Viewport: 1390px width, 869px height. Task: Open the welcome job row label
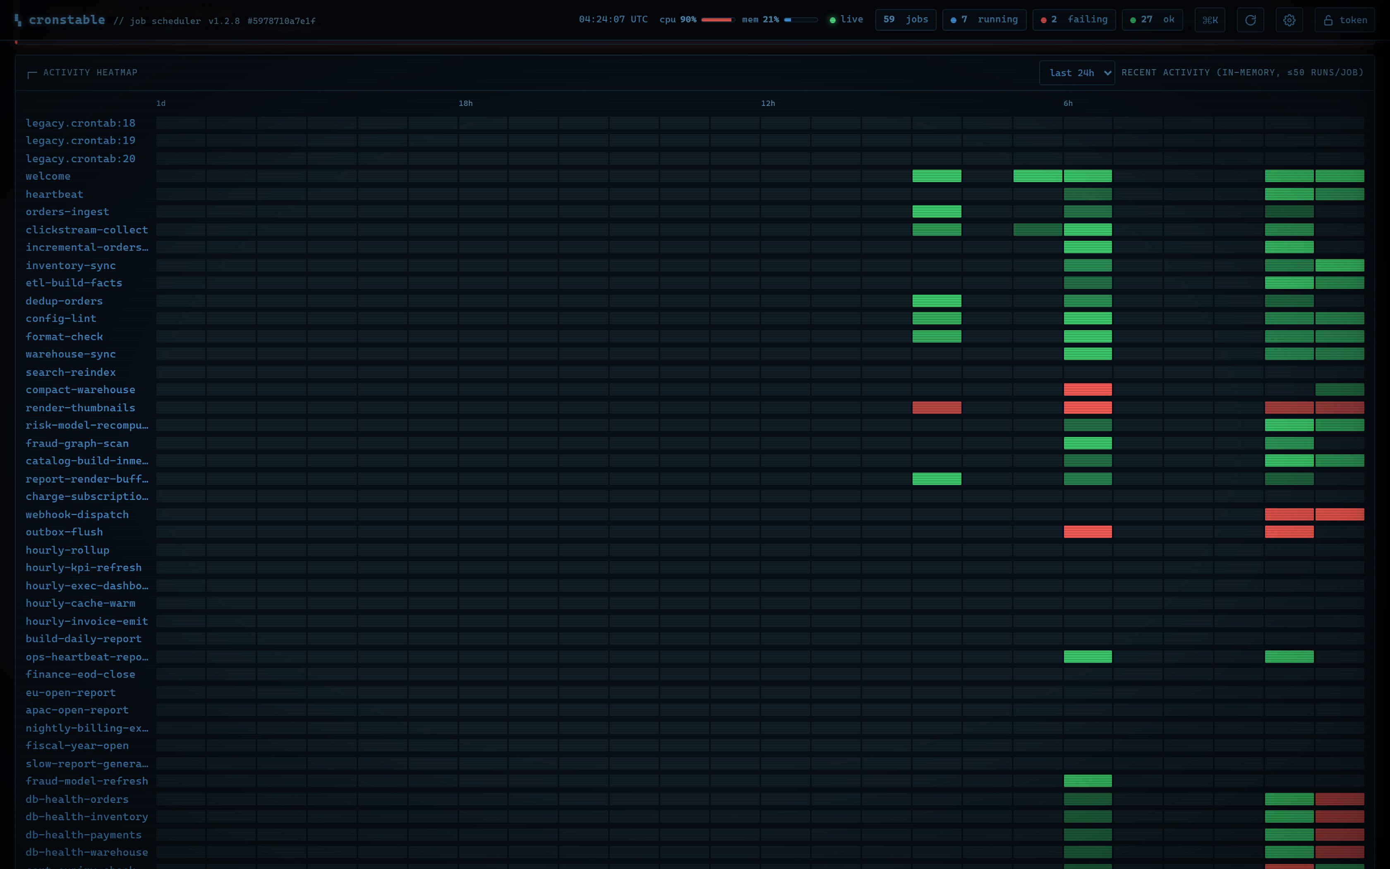click(x=48, y=176)
